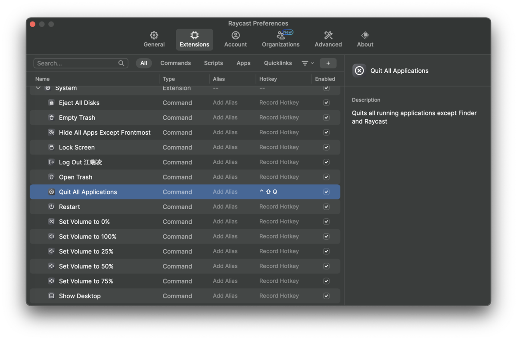Click the Command type cell of Open Trash
The width and height of the screenshot is (517, 340).
177,177
